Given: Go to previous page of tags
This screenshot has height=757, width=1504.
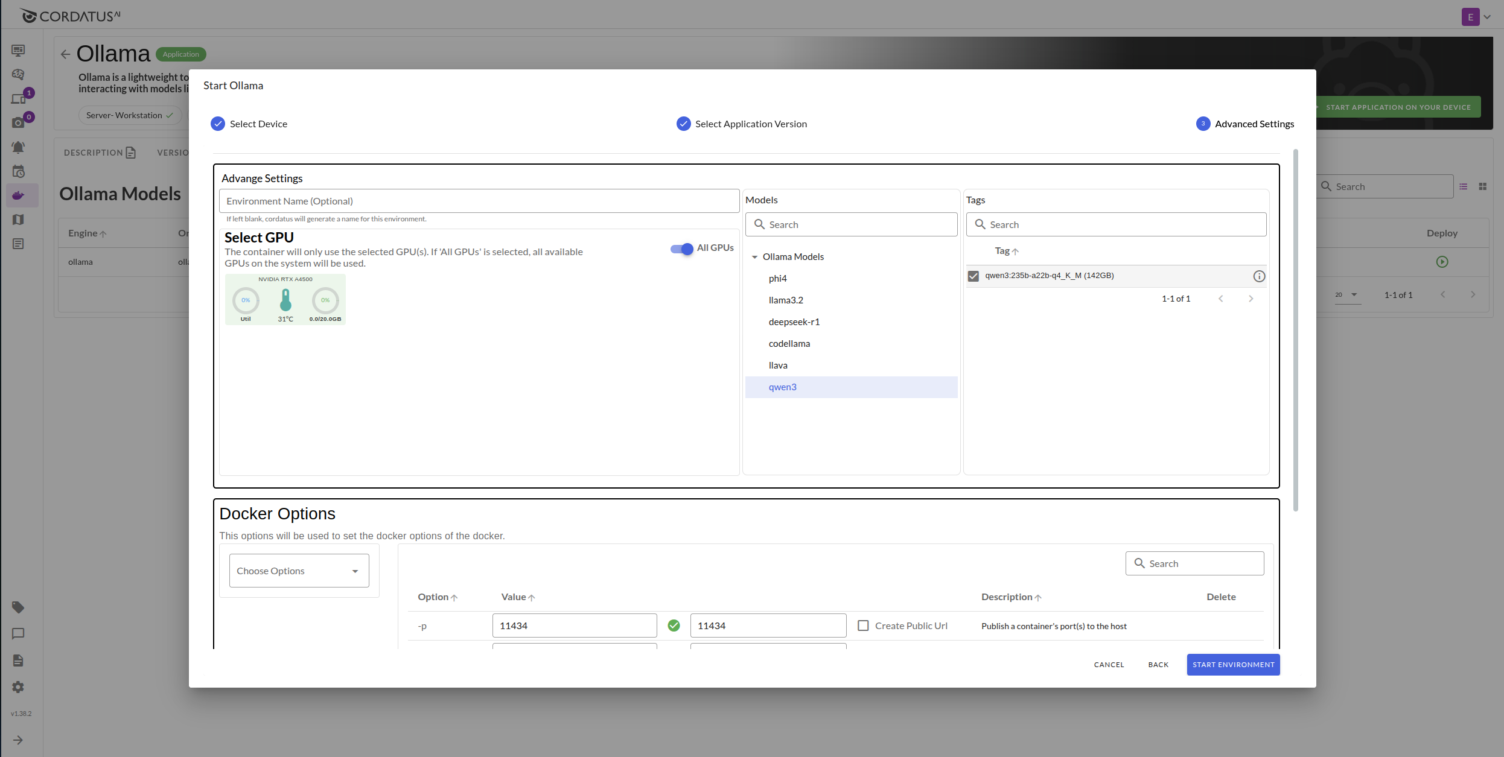Looking at the screenshot, I should (1220, 299).
